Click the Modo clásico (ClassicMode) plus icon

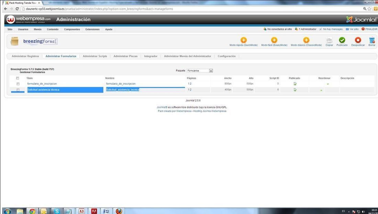click(x=306, y=40)
